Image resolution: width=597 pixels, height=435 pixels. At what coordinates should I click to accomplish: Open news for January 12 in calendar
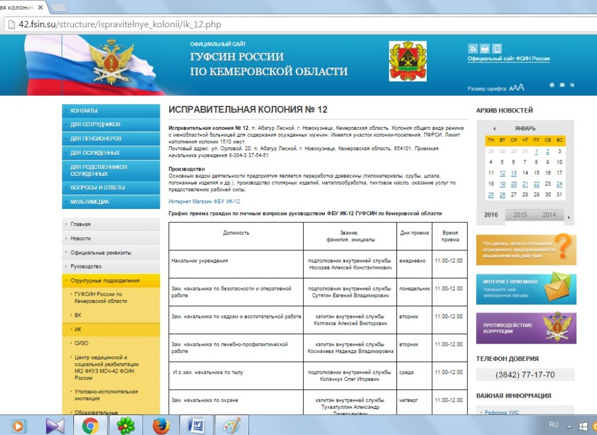point(502,173)
